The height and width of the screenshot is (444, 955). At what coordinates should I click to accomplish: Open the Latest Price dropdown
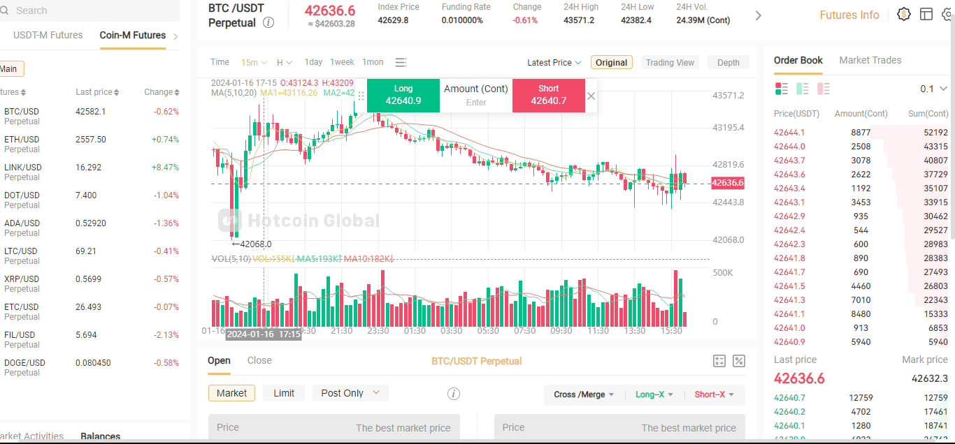[554, 63]
